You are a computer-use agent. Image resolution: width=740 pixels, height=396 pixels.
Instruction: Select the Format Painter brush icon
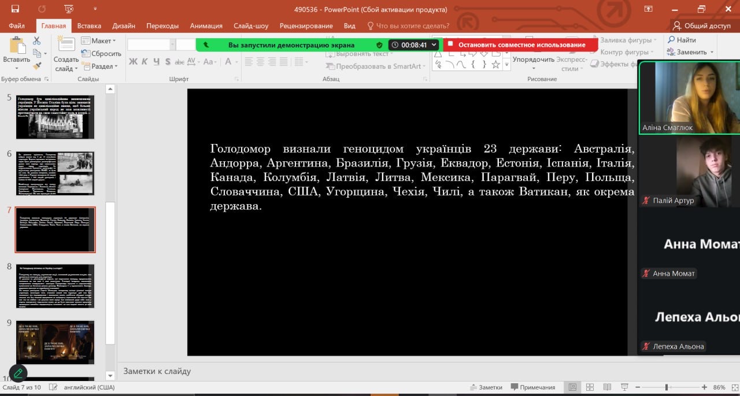point(37,66)
